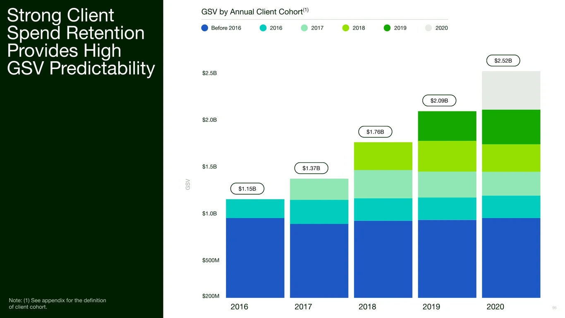
Task: Click the dark green 2019 cohort segment in 2020 bar
Action: point(511,127)
